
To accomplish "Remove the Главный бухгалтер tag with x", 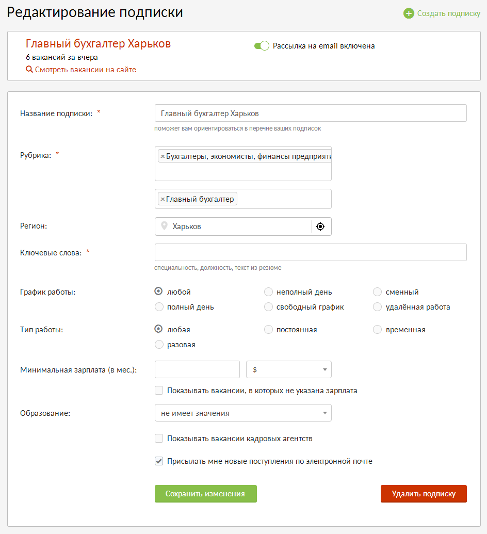I will coord(163,199).
